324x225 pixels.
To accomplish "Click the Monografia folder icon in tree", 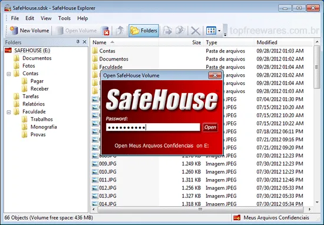I will pyautogui.click(x=24, y=127).
